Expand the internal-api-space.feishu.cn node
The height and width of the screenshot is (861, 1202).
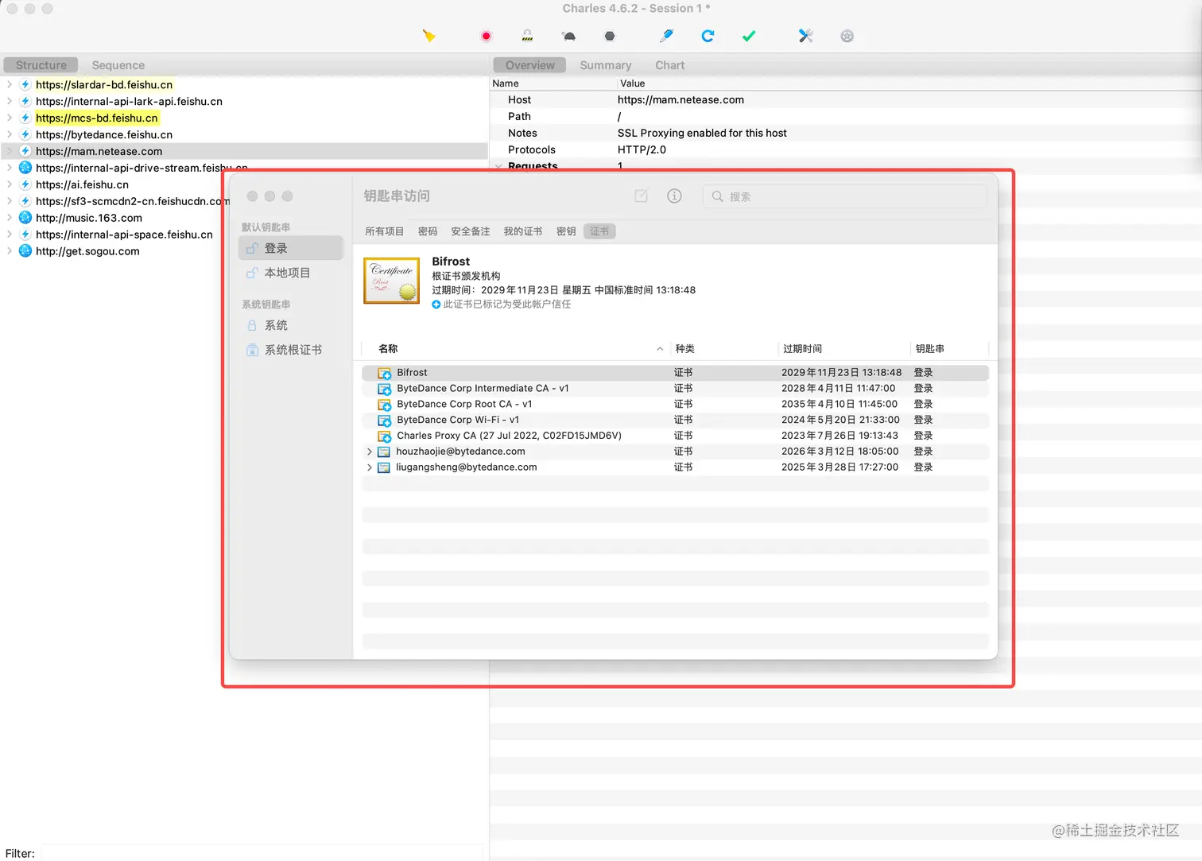(9, 235)
